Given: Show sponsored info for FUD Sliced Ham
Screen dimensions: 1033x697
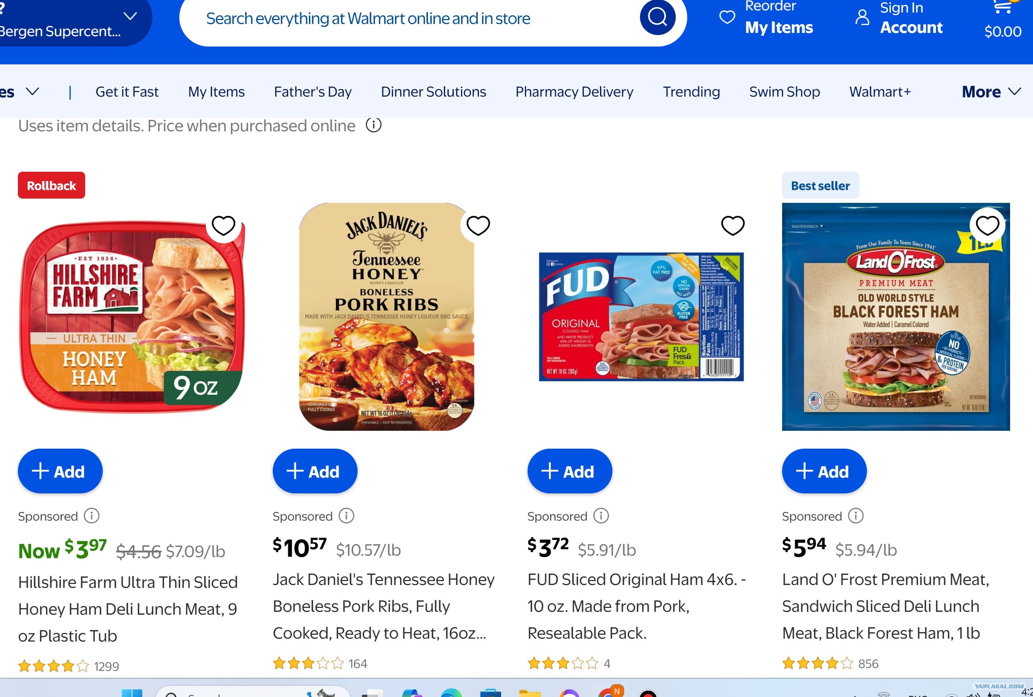Looking at the screenshot, I should coord(601,516).
